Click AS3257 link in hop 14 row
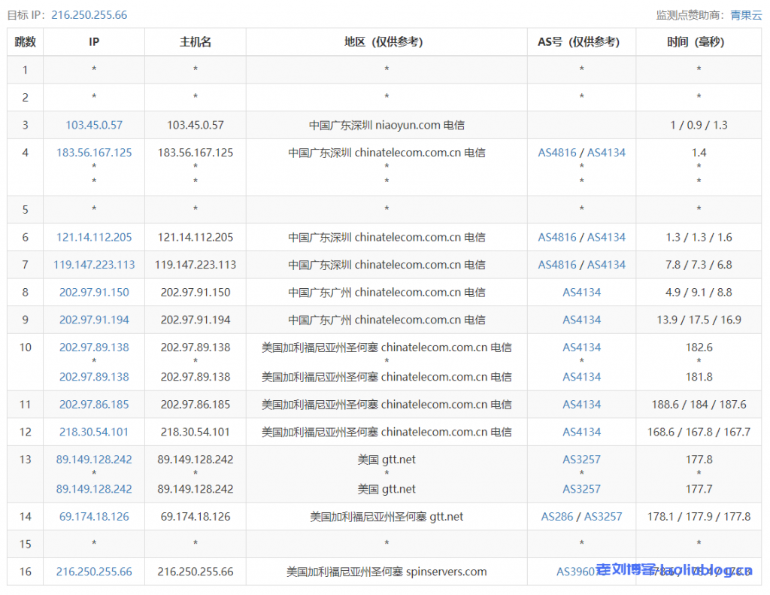 (x=603, y=516)
